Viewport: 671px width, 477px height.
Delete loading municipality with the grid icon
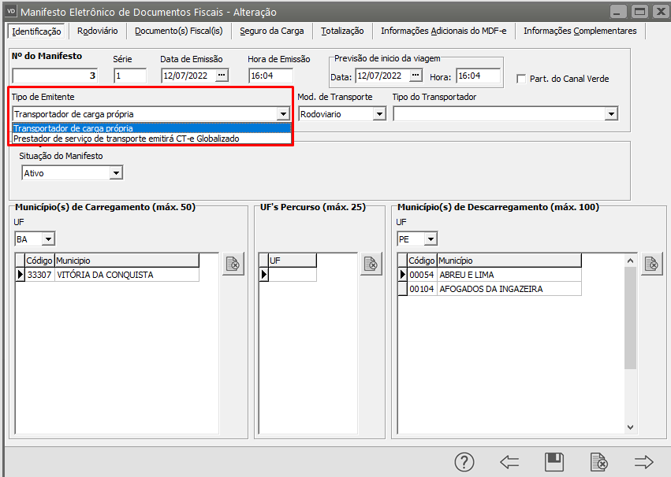[x=233, y=264]
